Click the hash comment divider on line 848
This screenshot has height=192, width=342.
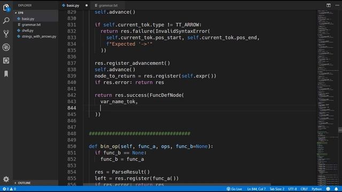[139, 133]
